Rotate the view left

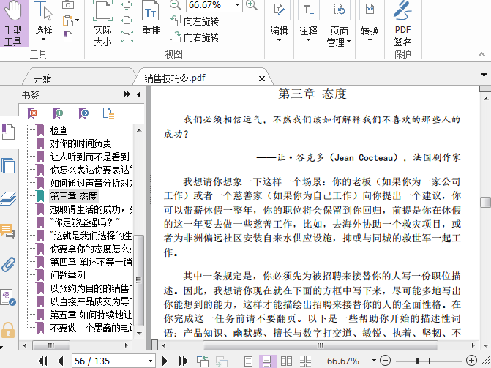[194, 21]
